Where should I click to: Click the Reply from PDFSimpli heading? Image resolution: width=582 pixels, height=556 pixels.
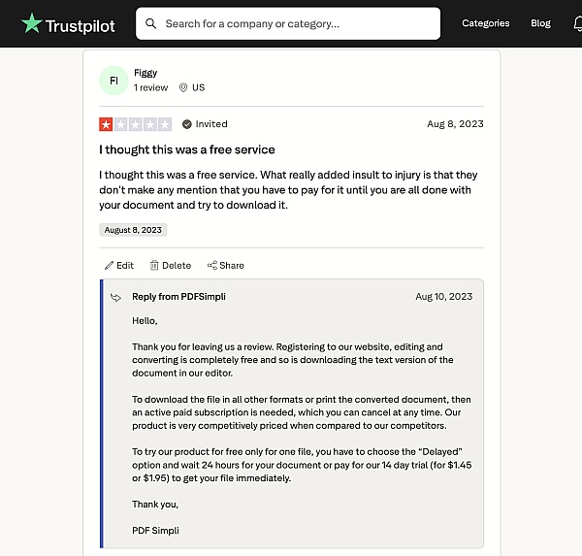point(178,297)
